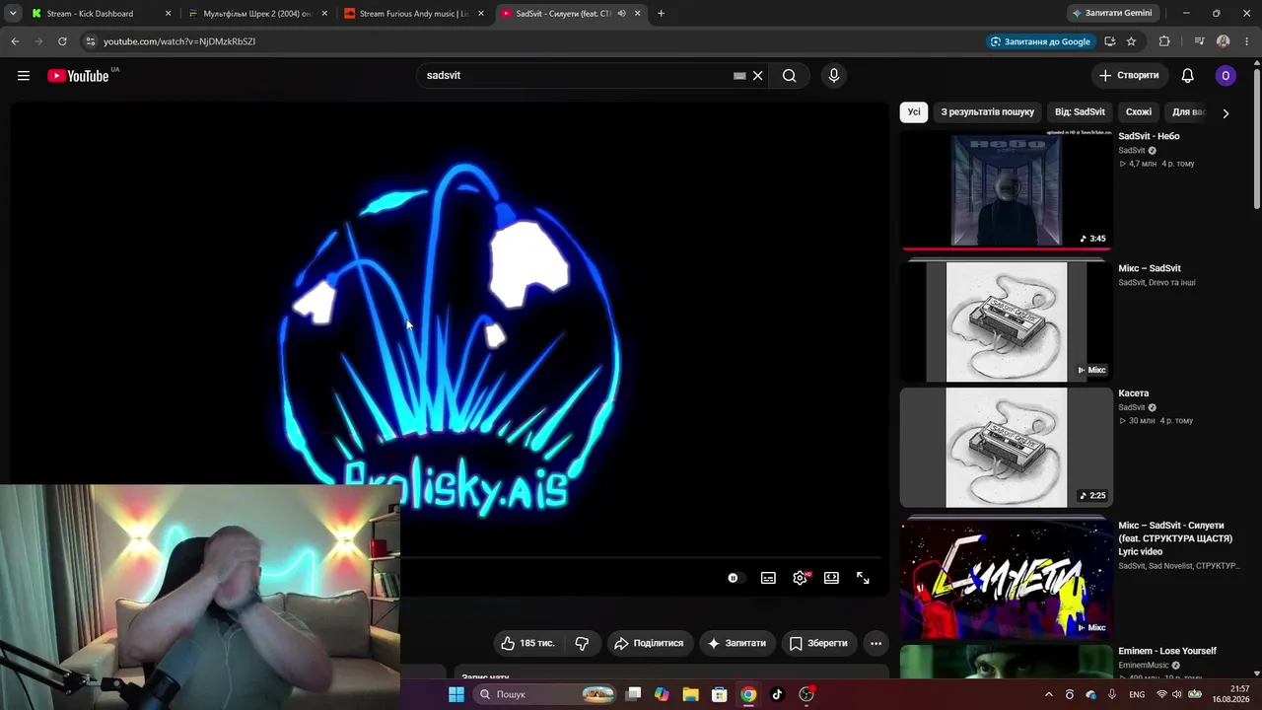Mute the SadSvit tab audio icon
This screenshot has height=710, width=1262.
click(x=621, y=14)
